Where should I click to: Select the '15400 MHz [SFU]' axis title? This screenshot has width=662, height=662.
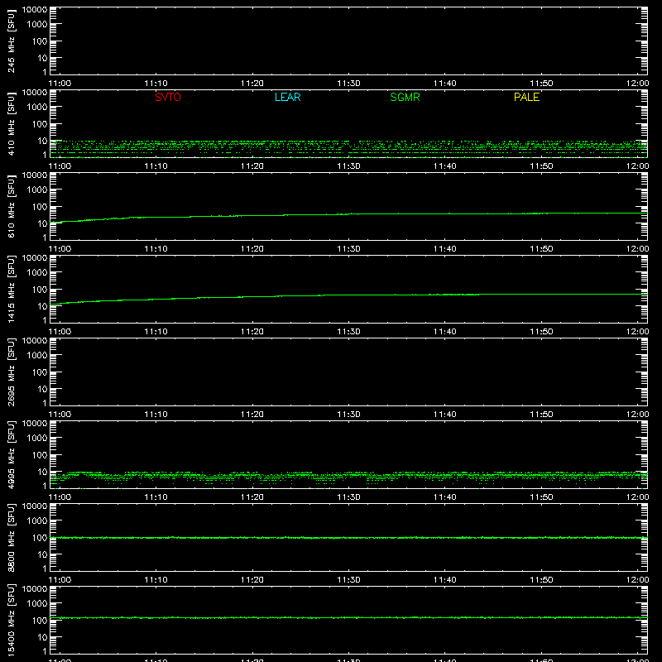(11, 620)
